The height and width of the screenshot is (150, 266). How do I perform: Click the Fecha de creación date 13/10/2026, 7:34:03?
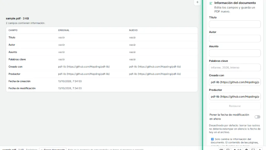pyautogui.click(x=70, y=81)
